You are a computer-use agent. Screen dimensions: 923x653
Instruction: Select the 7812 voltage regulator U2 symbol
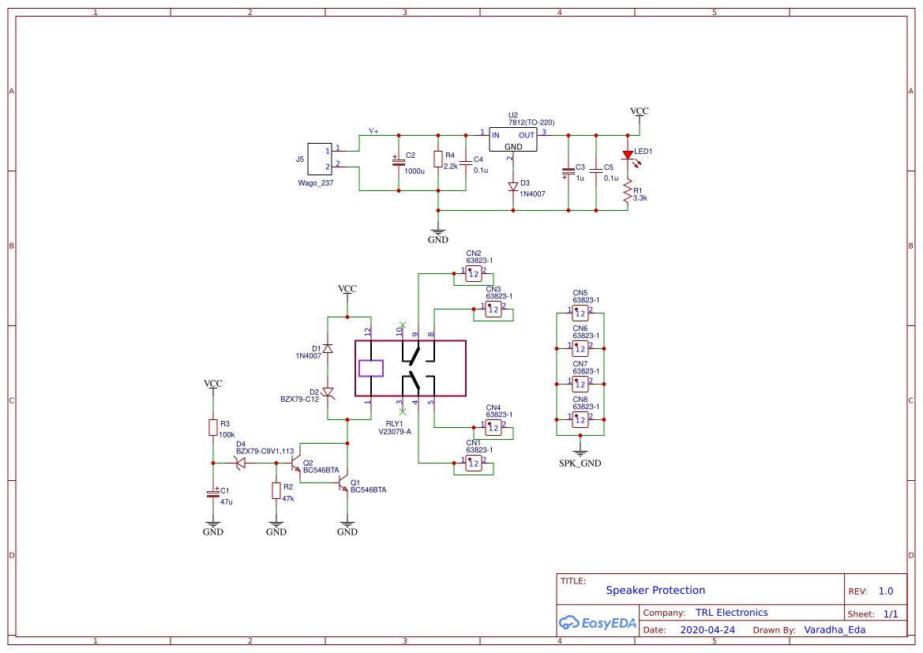click(x=513, y=138)
